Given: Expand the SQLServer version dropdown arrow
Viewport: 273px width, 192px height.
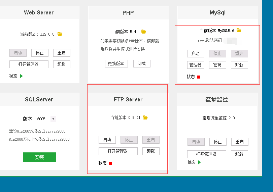Looking at the screenshot, I should click(53, 119).
